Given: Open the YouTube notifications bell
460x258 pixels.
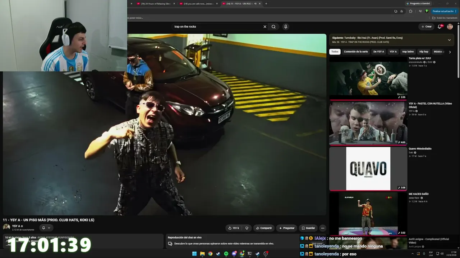Looking at the screenshot, I should (x=440, y=27).
